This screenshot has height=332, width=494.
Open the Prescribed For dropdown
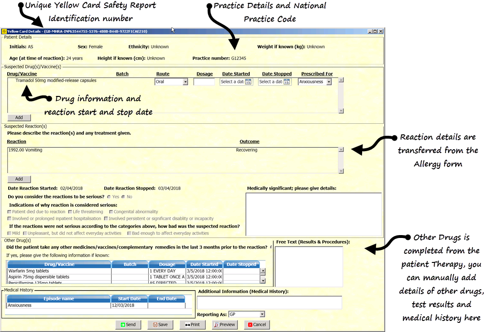329,82
